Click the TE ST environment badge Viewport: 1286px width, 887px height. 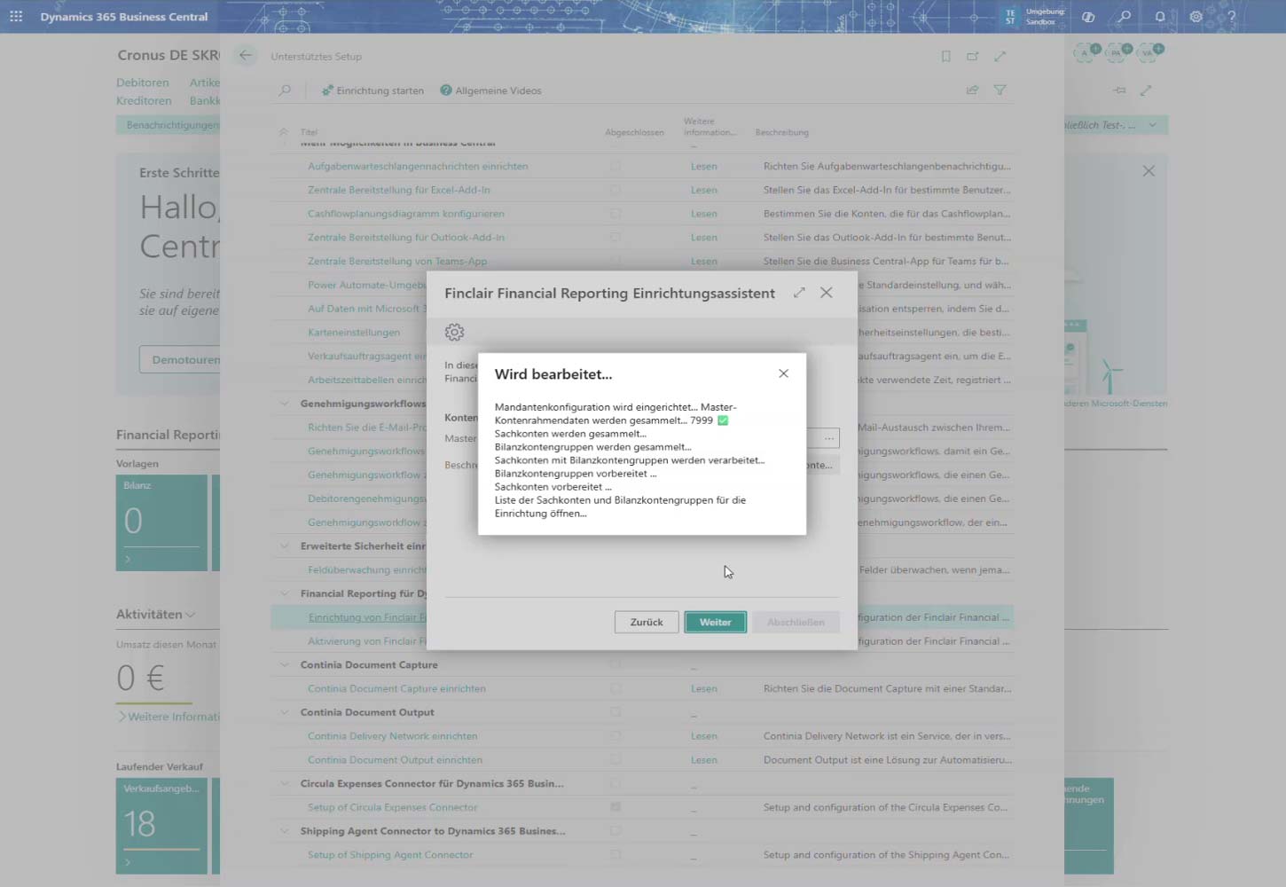pyautogui.click(x=1010, y=16)
